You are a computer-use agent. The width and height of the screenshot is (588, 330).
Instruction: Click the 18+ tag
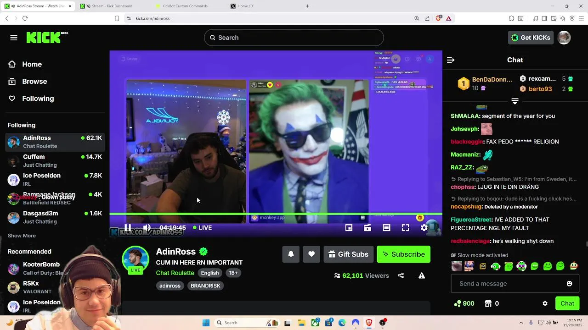(233, 273)
